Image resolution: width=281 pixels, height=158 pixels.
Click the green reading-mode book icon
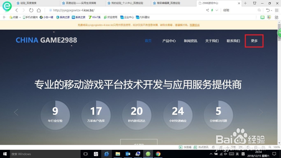point(262,17)
